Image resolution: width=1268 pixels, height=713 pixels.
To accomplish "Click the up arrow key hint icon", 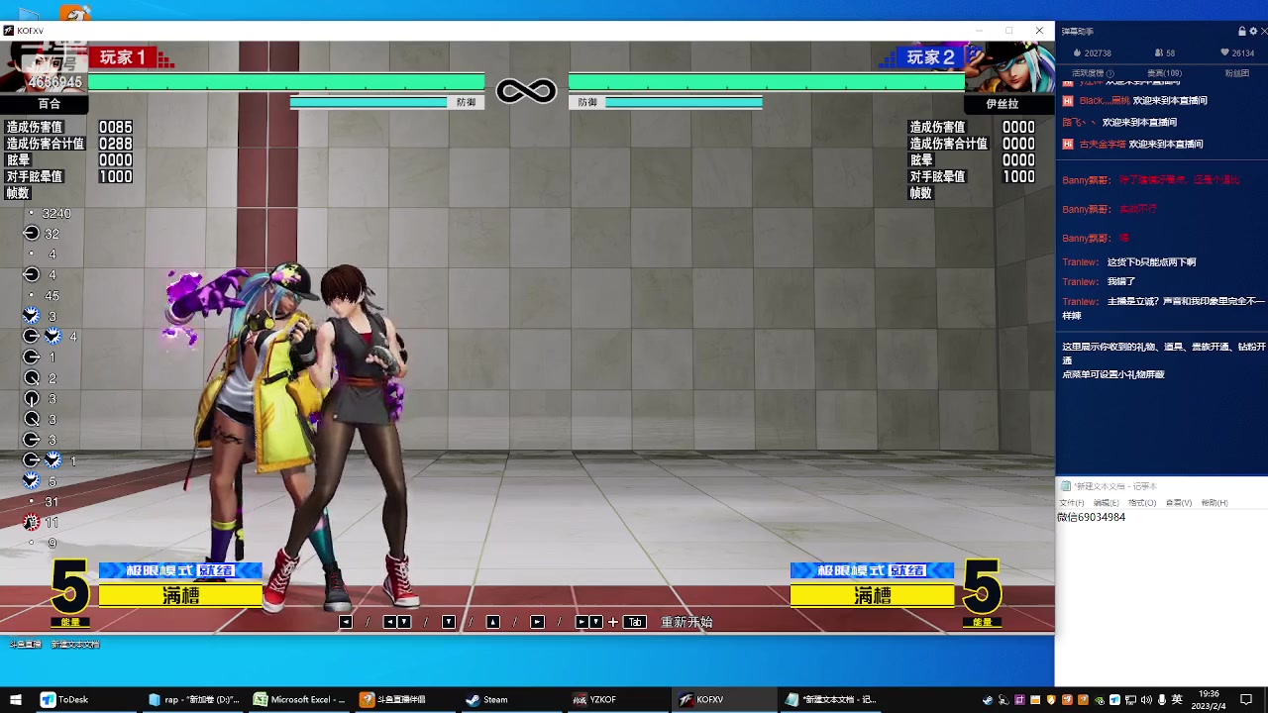I will click(x=493, y=622).
